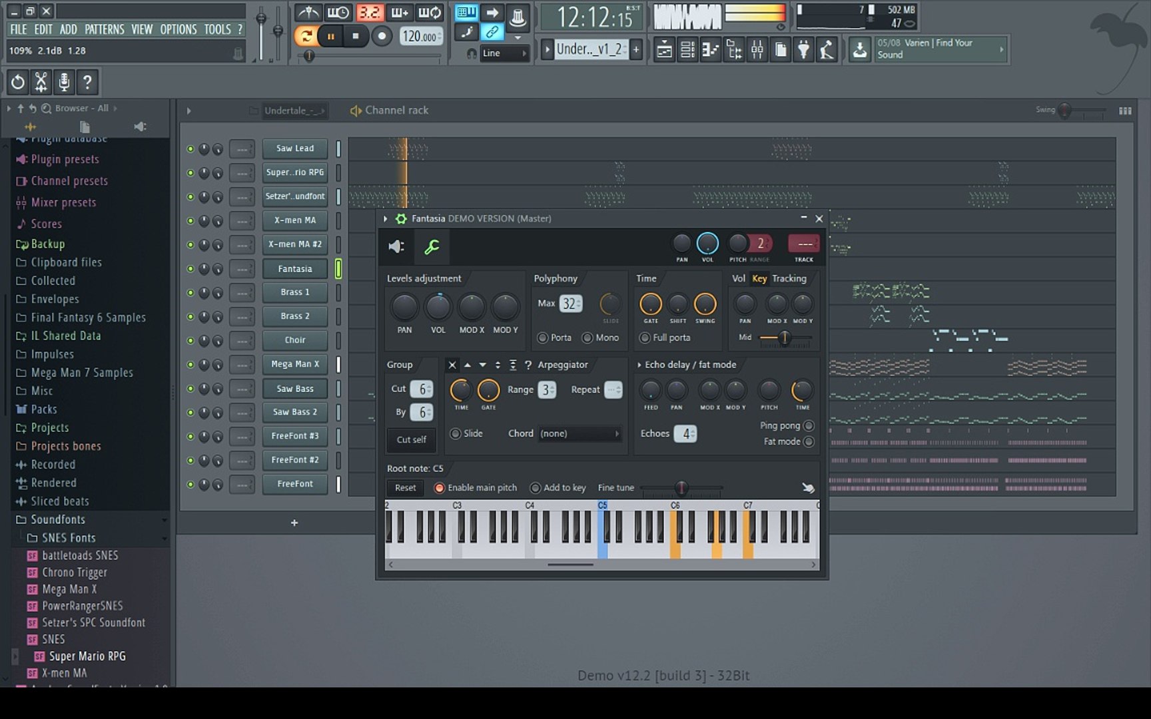The width and height of the screenshot is (1151, 719).
Task: Click the help question mark toolbar icon
Action: (87, 82)
